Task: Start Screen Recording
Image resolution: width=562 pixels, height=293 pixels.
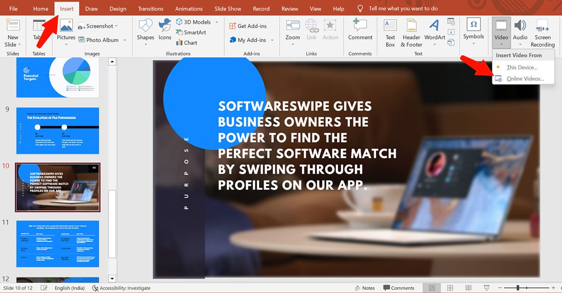Action: click(542, 32)
